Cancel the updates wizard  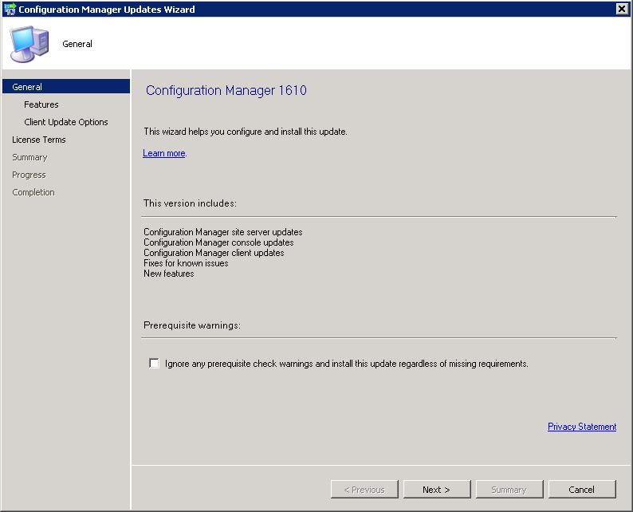pos(582,490)
